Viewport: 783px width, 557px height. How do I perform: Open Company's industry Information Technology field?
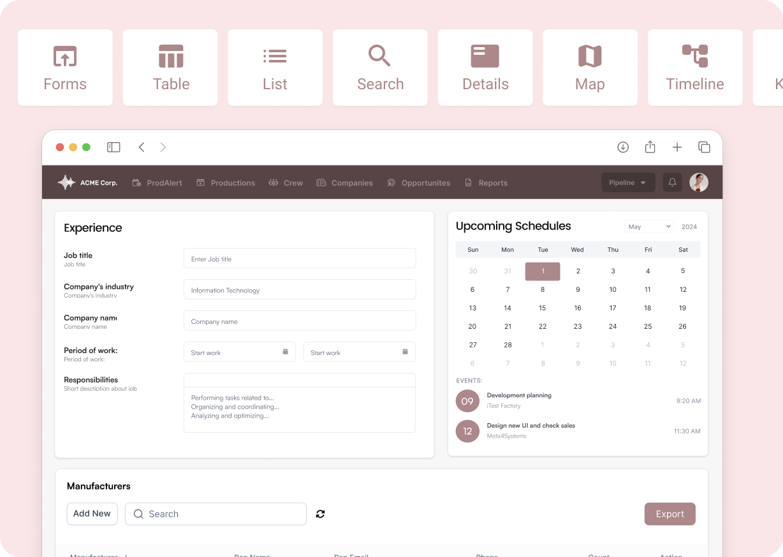[300, 290]
